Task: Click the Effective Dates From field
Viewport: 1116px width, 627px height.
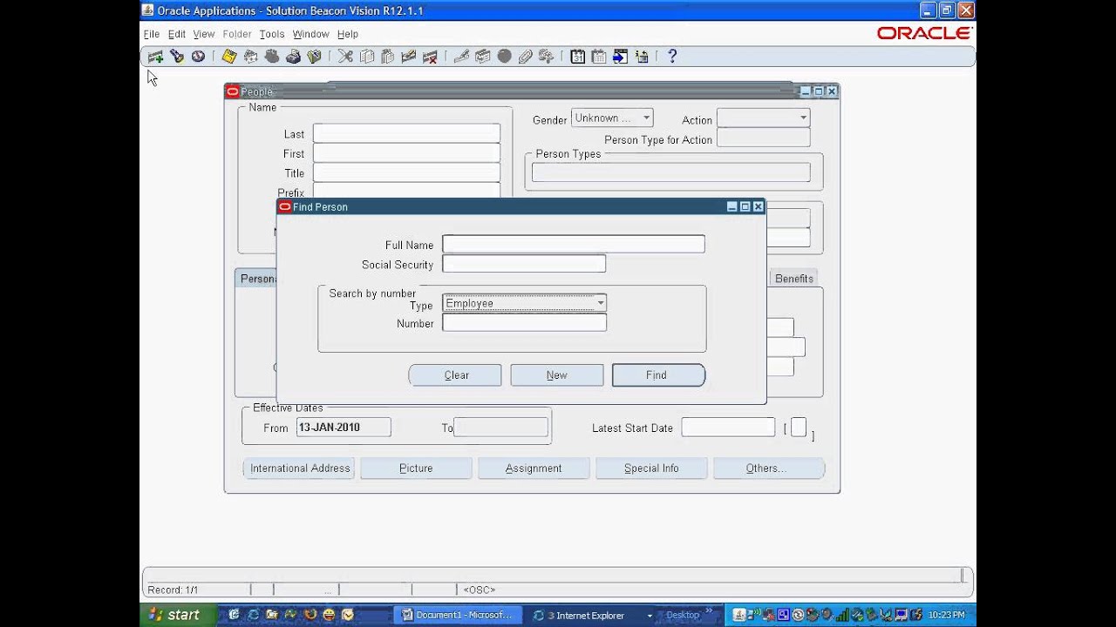Action: pos(344,428)
